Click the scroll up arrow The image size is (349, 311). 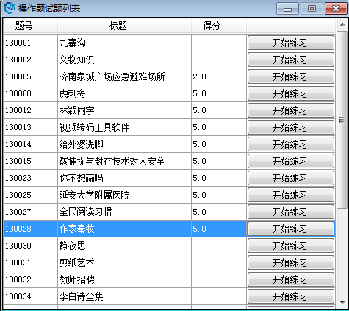pyautogui.click(x=342, y=24)
